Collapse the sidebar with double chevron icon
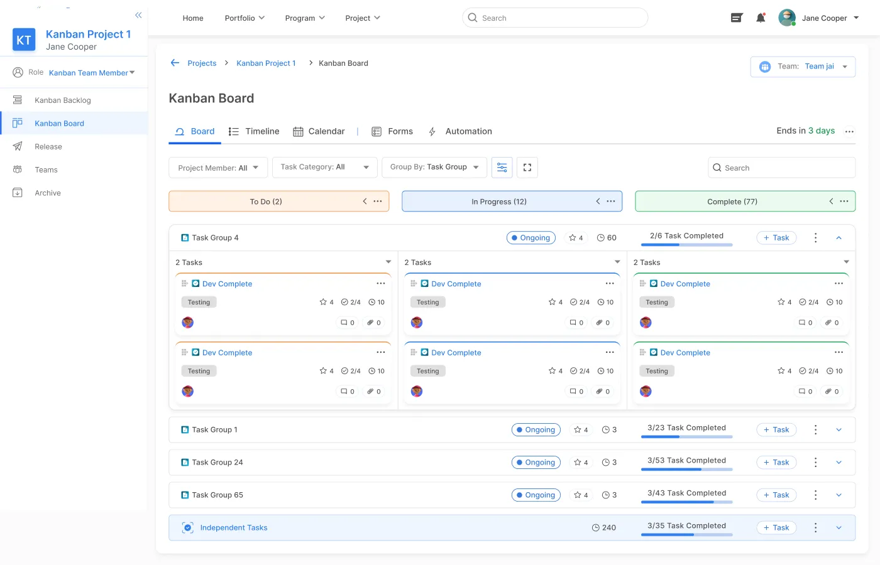The image size is (880, 565). pyautogui.click(x=138, y=15)
